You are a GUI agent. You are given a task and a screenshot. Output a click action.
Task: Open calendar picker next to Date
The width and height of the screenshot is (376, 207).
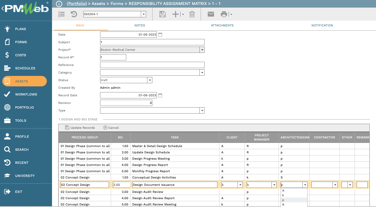[160, 35]
